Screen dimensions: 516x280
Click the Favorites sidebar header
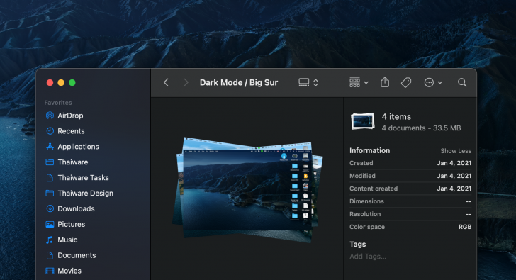tap(58, 103)
